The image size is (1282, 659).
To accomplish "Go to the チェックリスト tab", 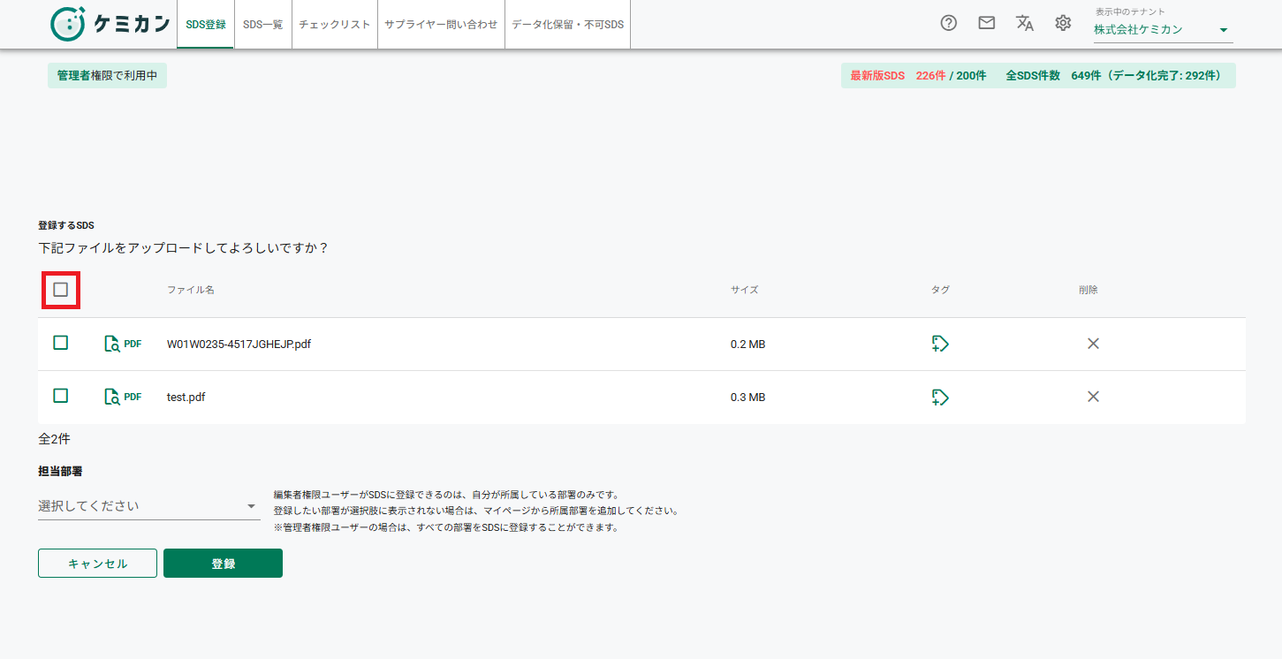I will (x=335, y=25).
